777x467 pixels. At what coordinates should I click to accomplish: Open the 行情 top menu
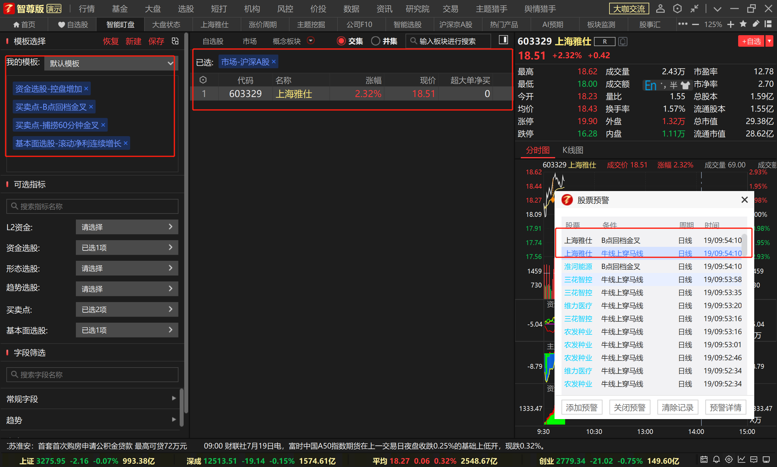point(87,8)
